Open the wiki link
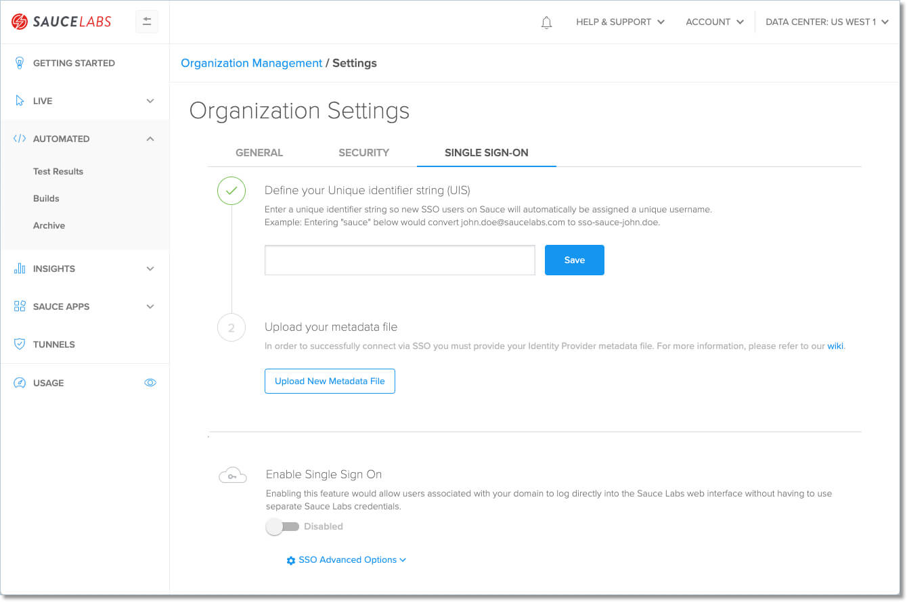Image resolution: width=907 pixels, height=602 pixels. 835,346
